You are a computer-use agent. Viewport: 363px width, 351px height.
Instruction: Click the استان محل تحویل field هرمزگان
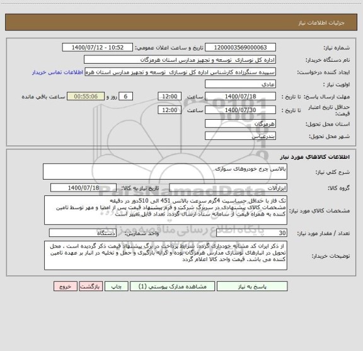click(x=240, y=124)
